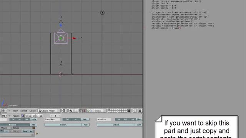Switch to the Scene context icon
The image size is (246, 138).
click(41, 116)
